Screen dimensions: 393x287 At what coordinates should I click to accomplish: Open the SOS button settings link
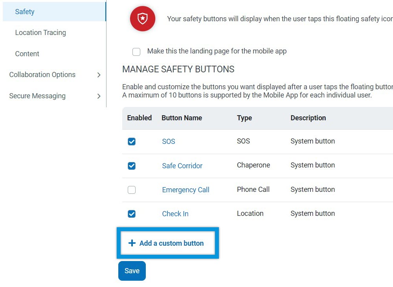168,142
